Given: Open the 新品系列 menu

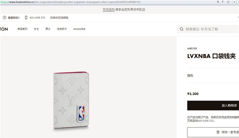Looking at the screenshot, I should click(x=22, y=29).
